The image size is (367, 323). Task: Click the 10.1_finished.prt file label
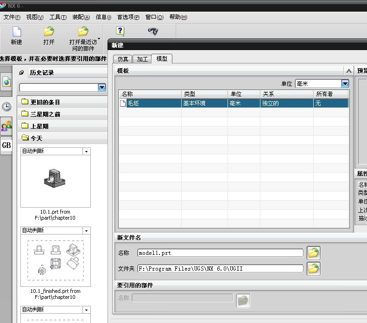pos(55,294)
